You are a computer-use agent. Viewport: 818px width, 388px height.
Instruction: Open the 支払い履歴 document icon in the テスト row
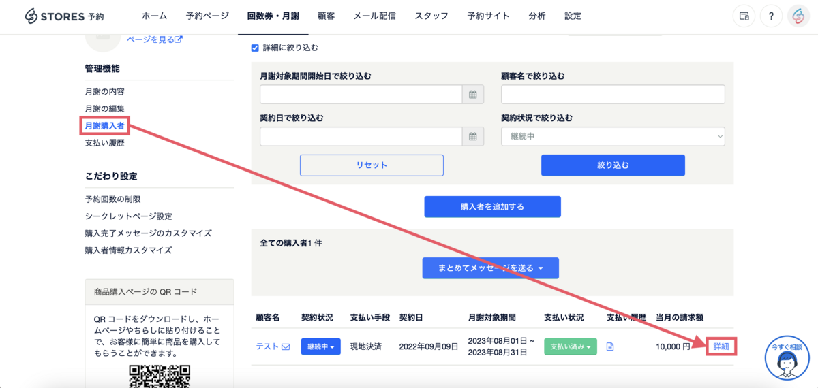click(610, 346)
